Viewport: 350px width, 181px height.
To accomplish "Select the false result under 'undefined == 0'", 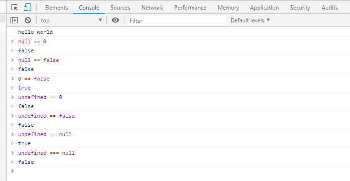I will pyautogui.click(x=26, y=106).
